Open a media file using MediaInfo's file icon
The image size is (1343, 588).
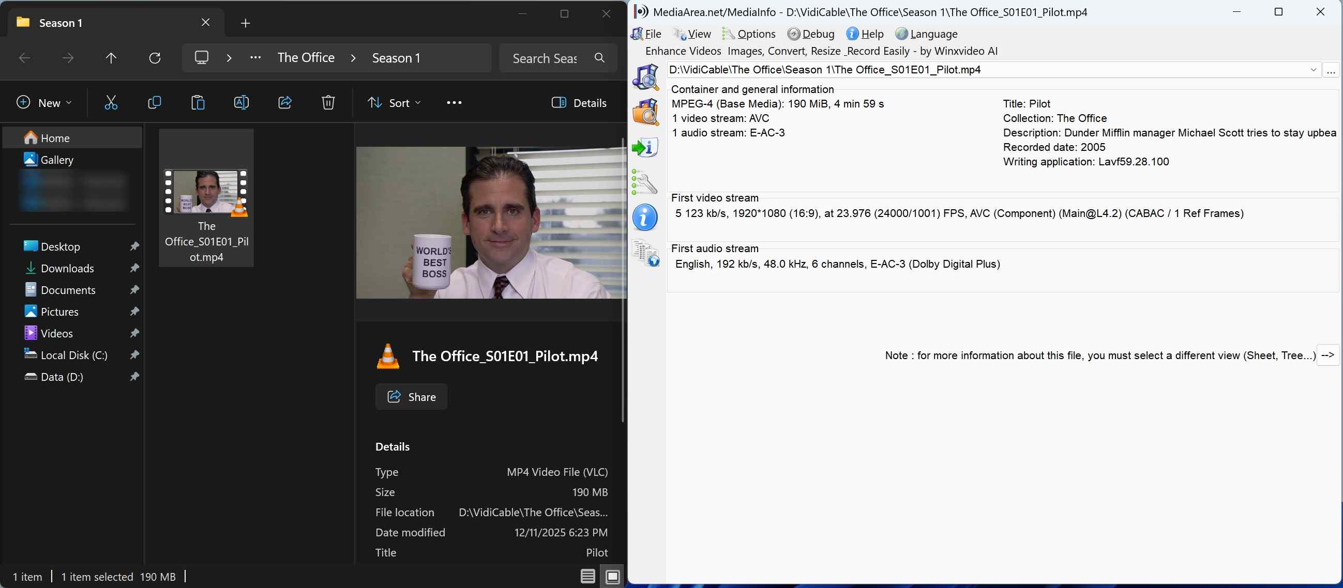point(645,77)
